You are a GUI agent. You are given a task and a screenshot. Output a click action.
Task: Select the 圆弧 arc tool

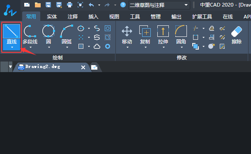pos(67,34)
